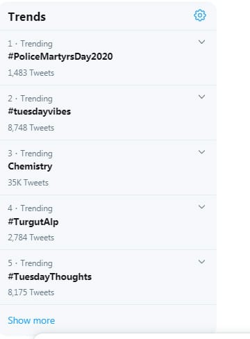The width and height of the screenshot is (250, 339).
Task: Click Show more trends link
Action: 31,320
